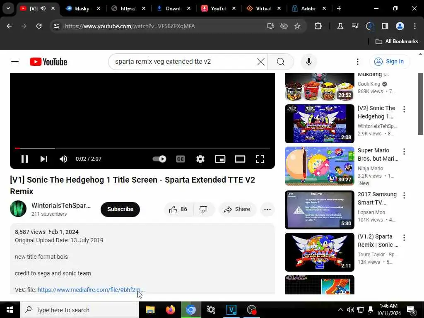
Task: Open options for 2017 Samsung Smart TV video
Action: (x=404, y=195)
